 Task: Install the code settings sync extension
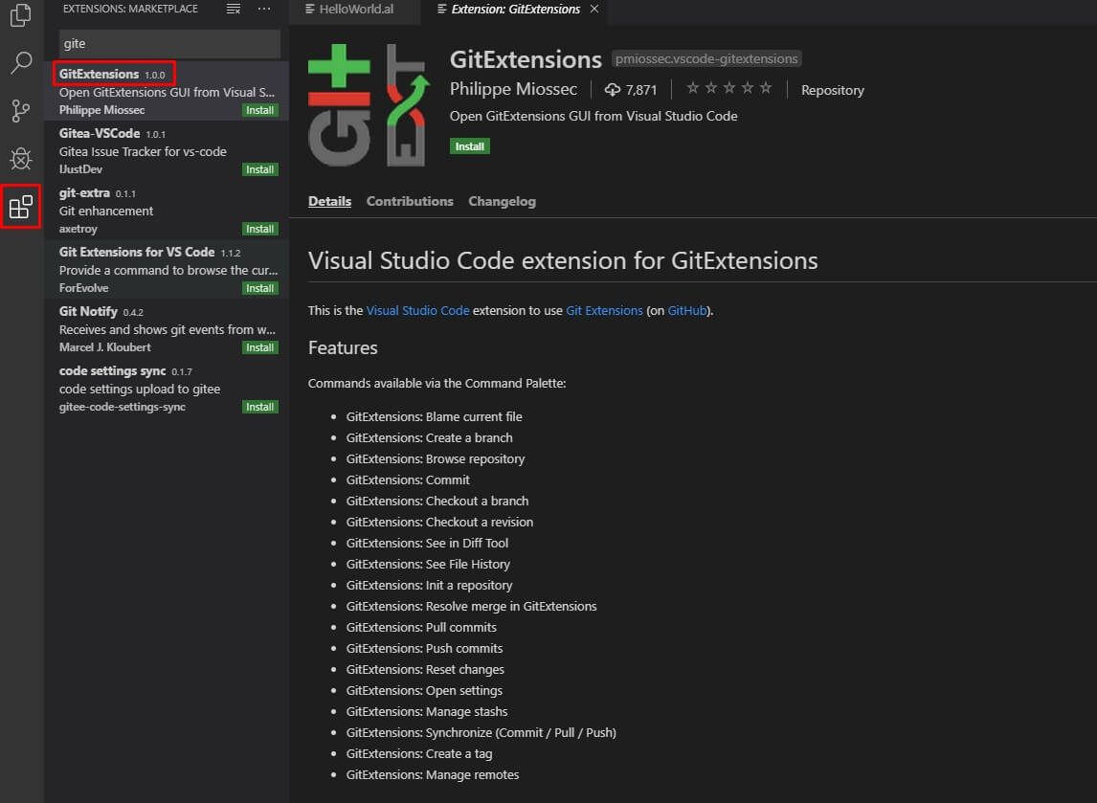(260, 408)
